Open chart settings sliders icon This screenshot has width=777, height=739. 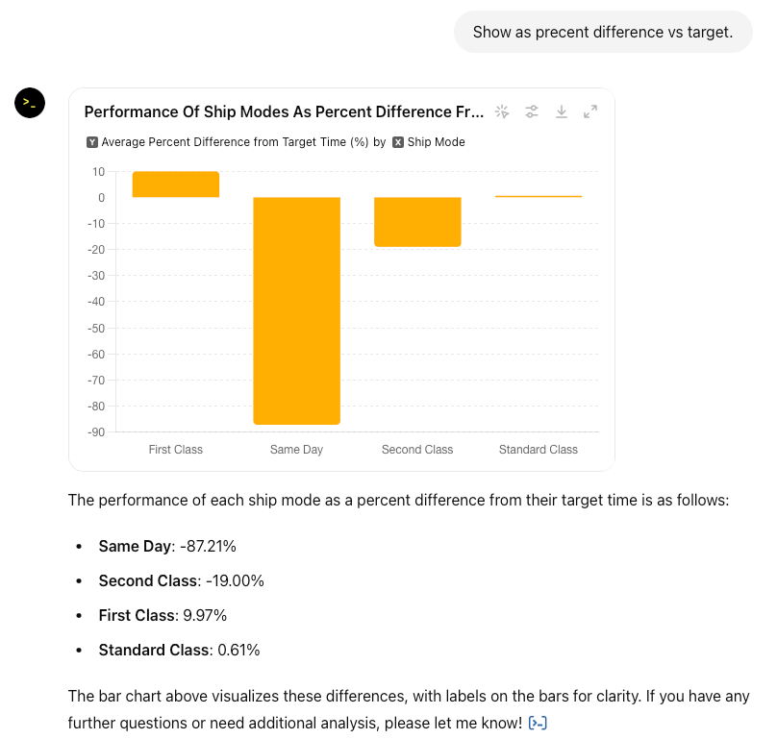[x=532, y=111]
